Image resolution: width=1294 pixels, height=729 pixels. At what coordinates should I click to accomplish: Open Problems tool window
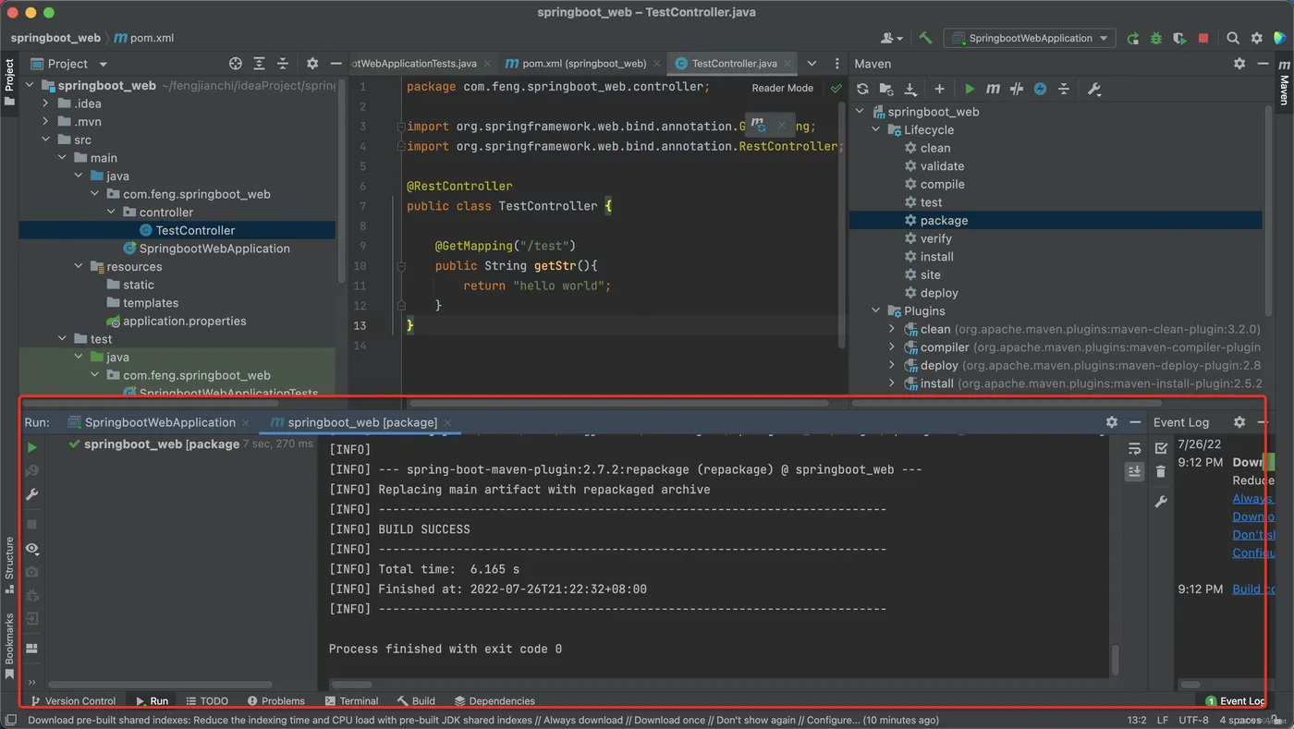click(x=275, y=701)
